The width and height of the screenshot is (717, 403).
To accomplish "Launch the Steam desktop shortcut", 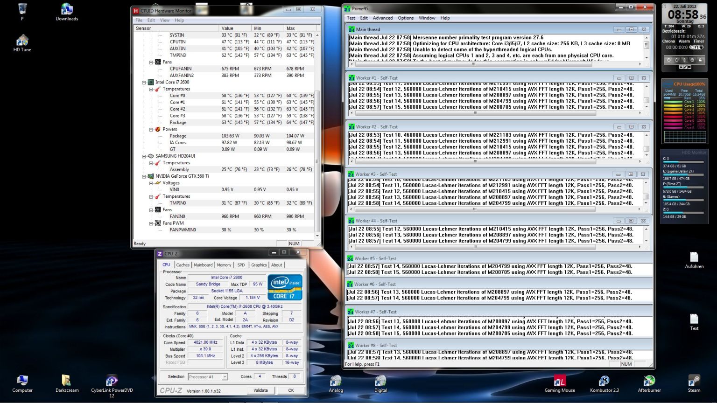I will (694, 383).
